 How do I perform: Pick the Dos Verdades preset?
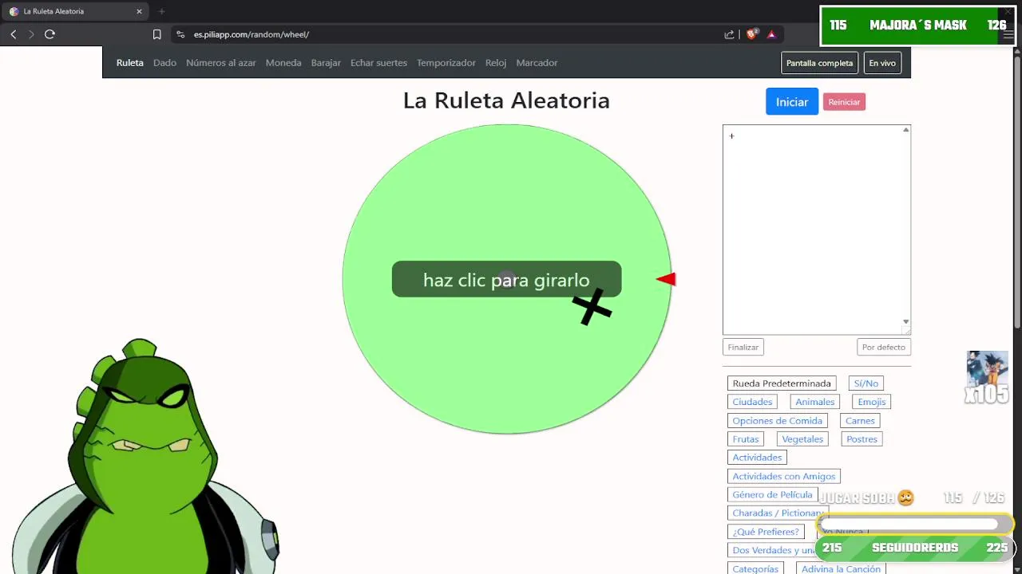772,550
